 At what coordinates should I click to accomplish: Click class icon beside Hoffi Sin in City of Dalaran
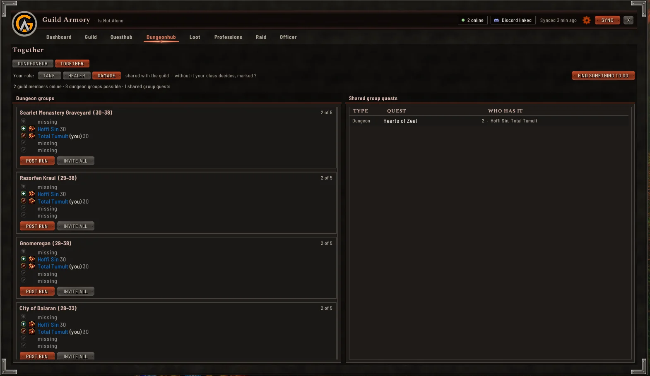tap(32, 324)
